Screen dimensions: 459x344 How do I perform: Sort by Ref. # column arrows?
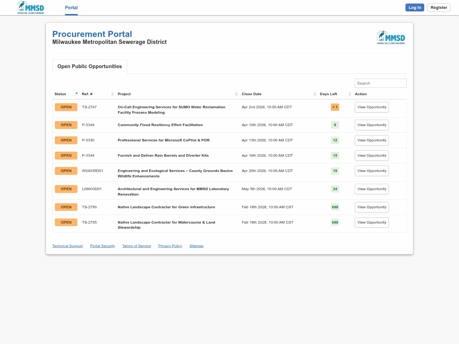click(x=112, y=94)
